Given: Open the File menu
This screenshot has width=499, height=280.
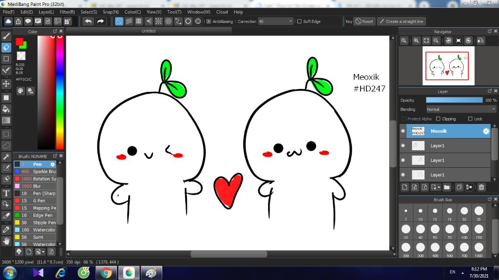Looking at the screenshot, I should point(9,12).
